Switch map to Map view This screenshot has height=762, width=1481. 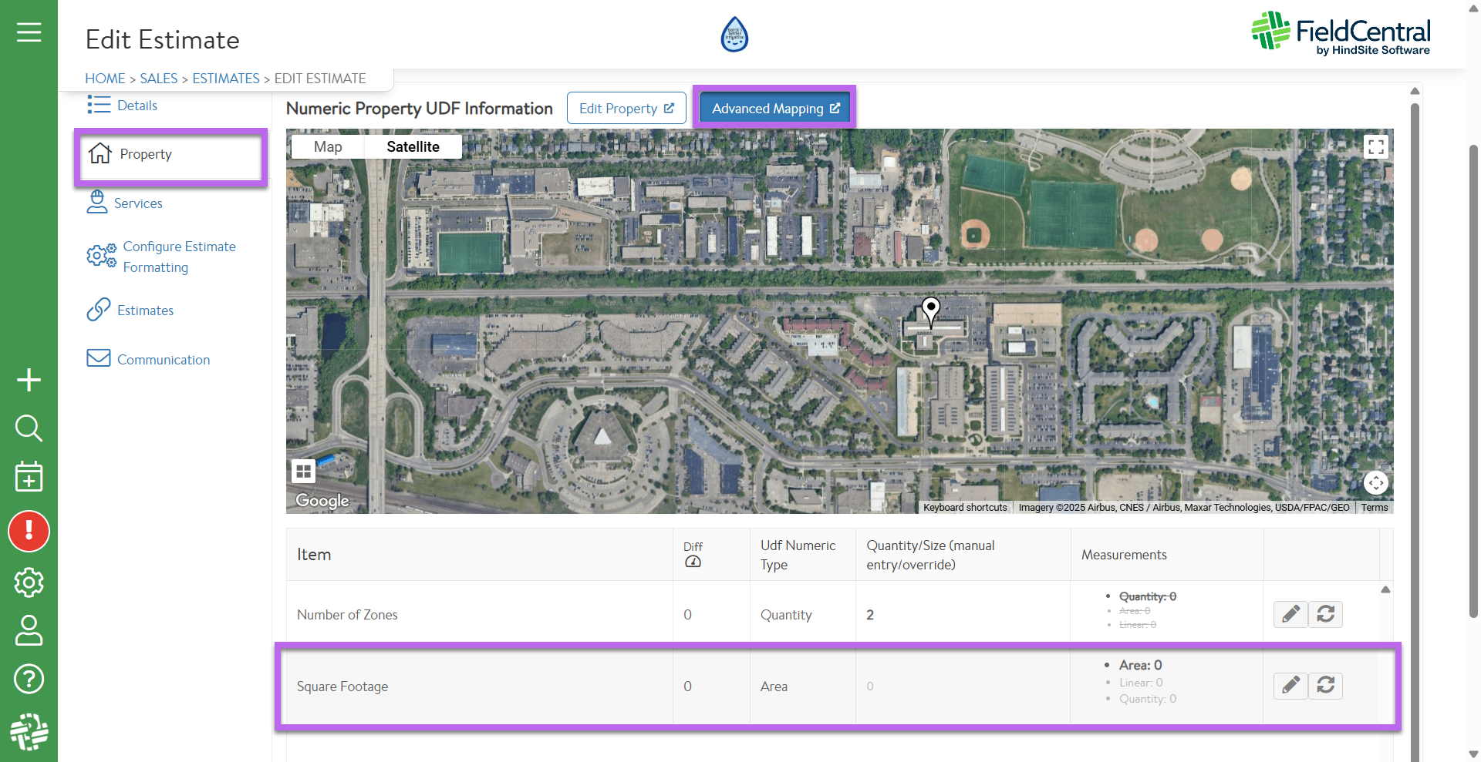(x=328, y=147)
